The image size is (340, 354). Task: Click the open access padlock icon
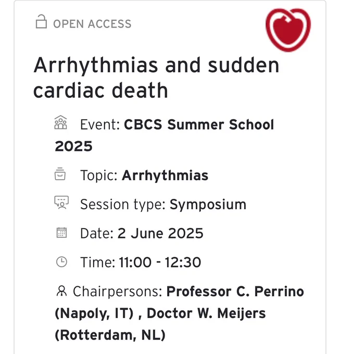pos(41,22)
